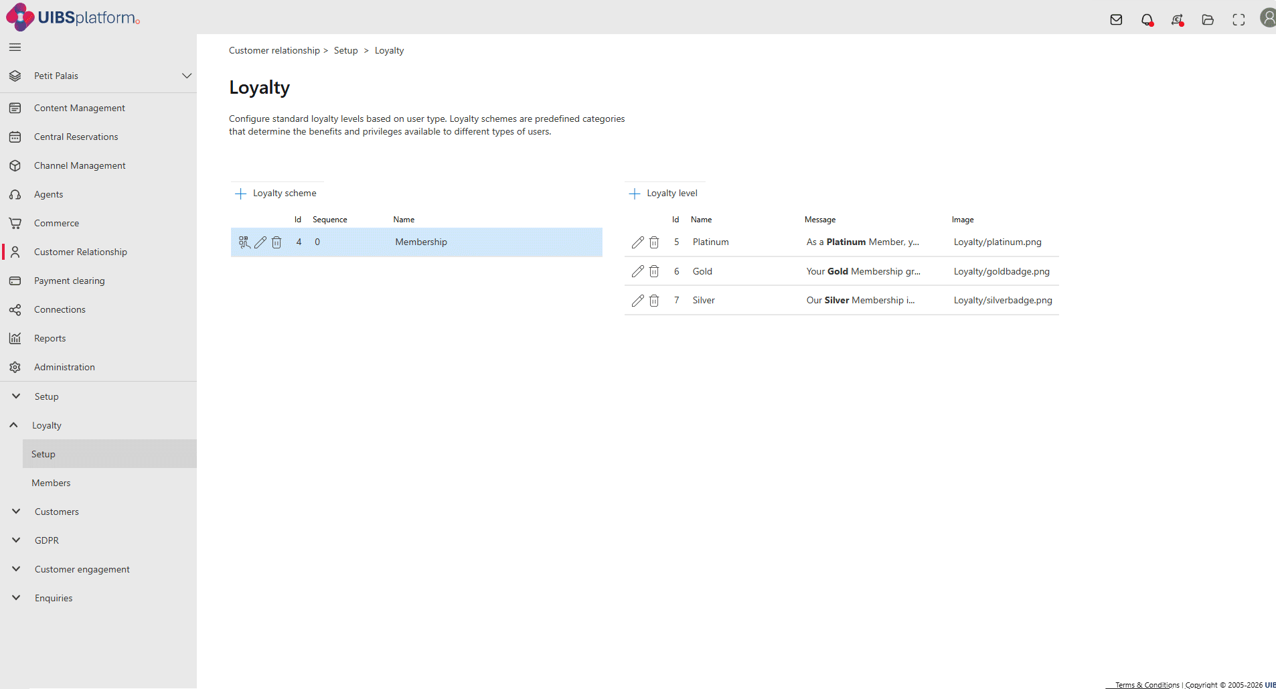1276x689 pixels.
Task: Edit the Membership scheme with pencil
Action: click(260, 242)
